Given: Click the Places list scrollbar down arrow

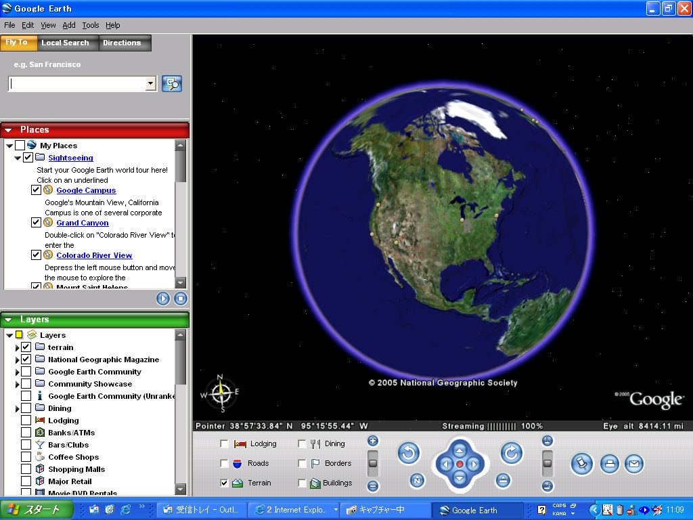Looking at the screenshot, I should (180, 282).
